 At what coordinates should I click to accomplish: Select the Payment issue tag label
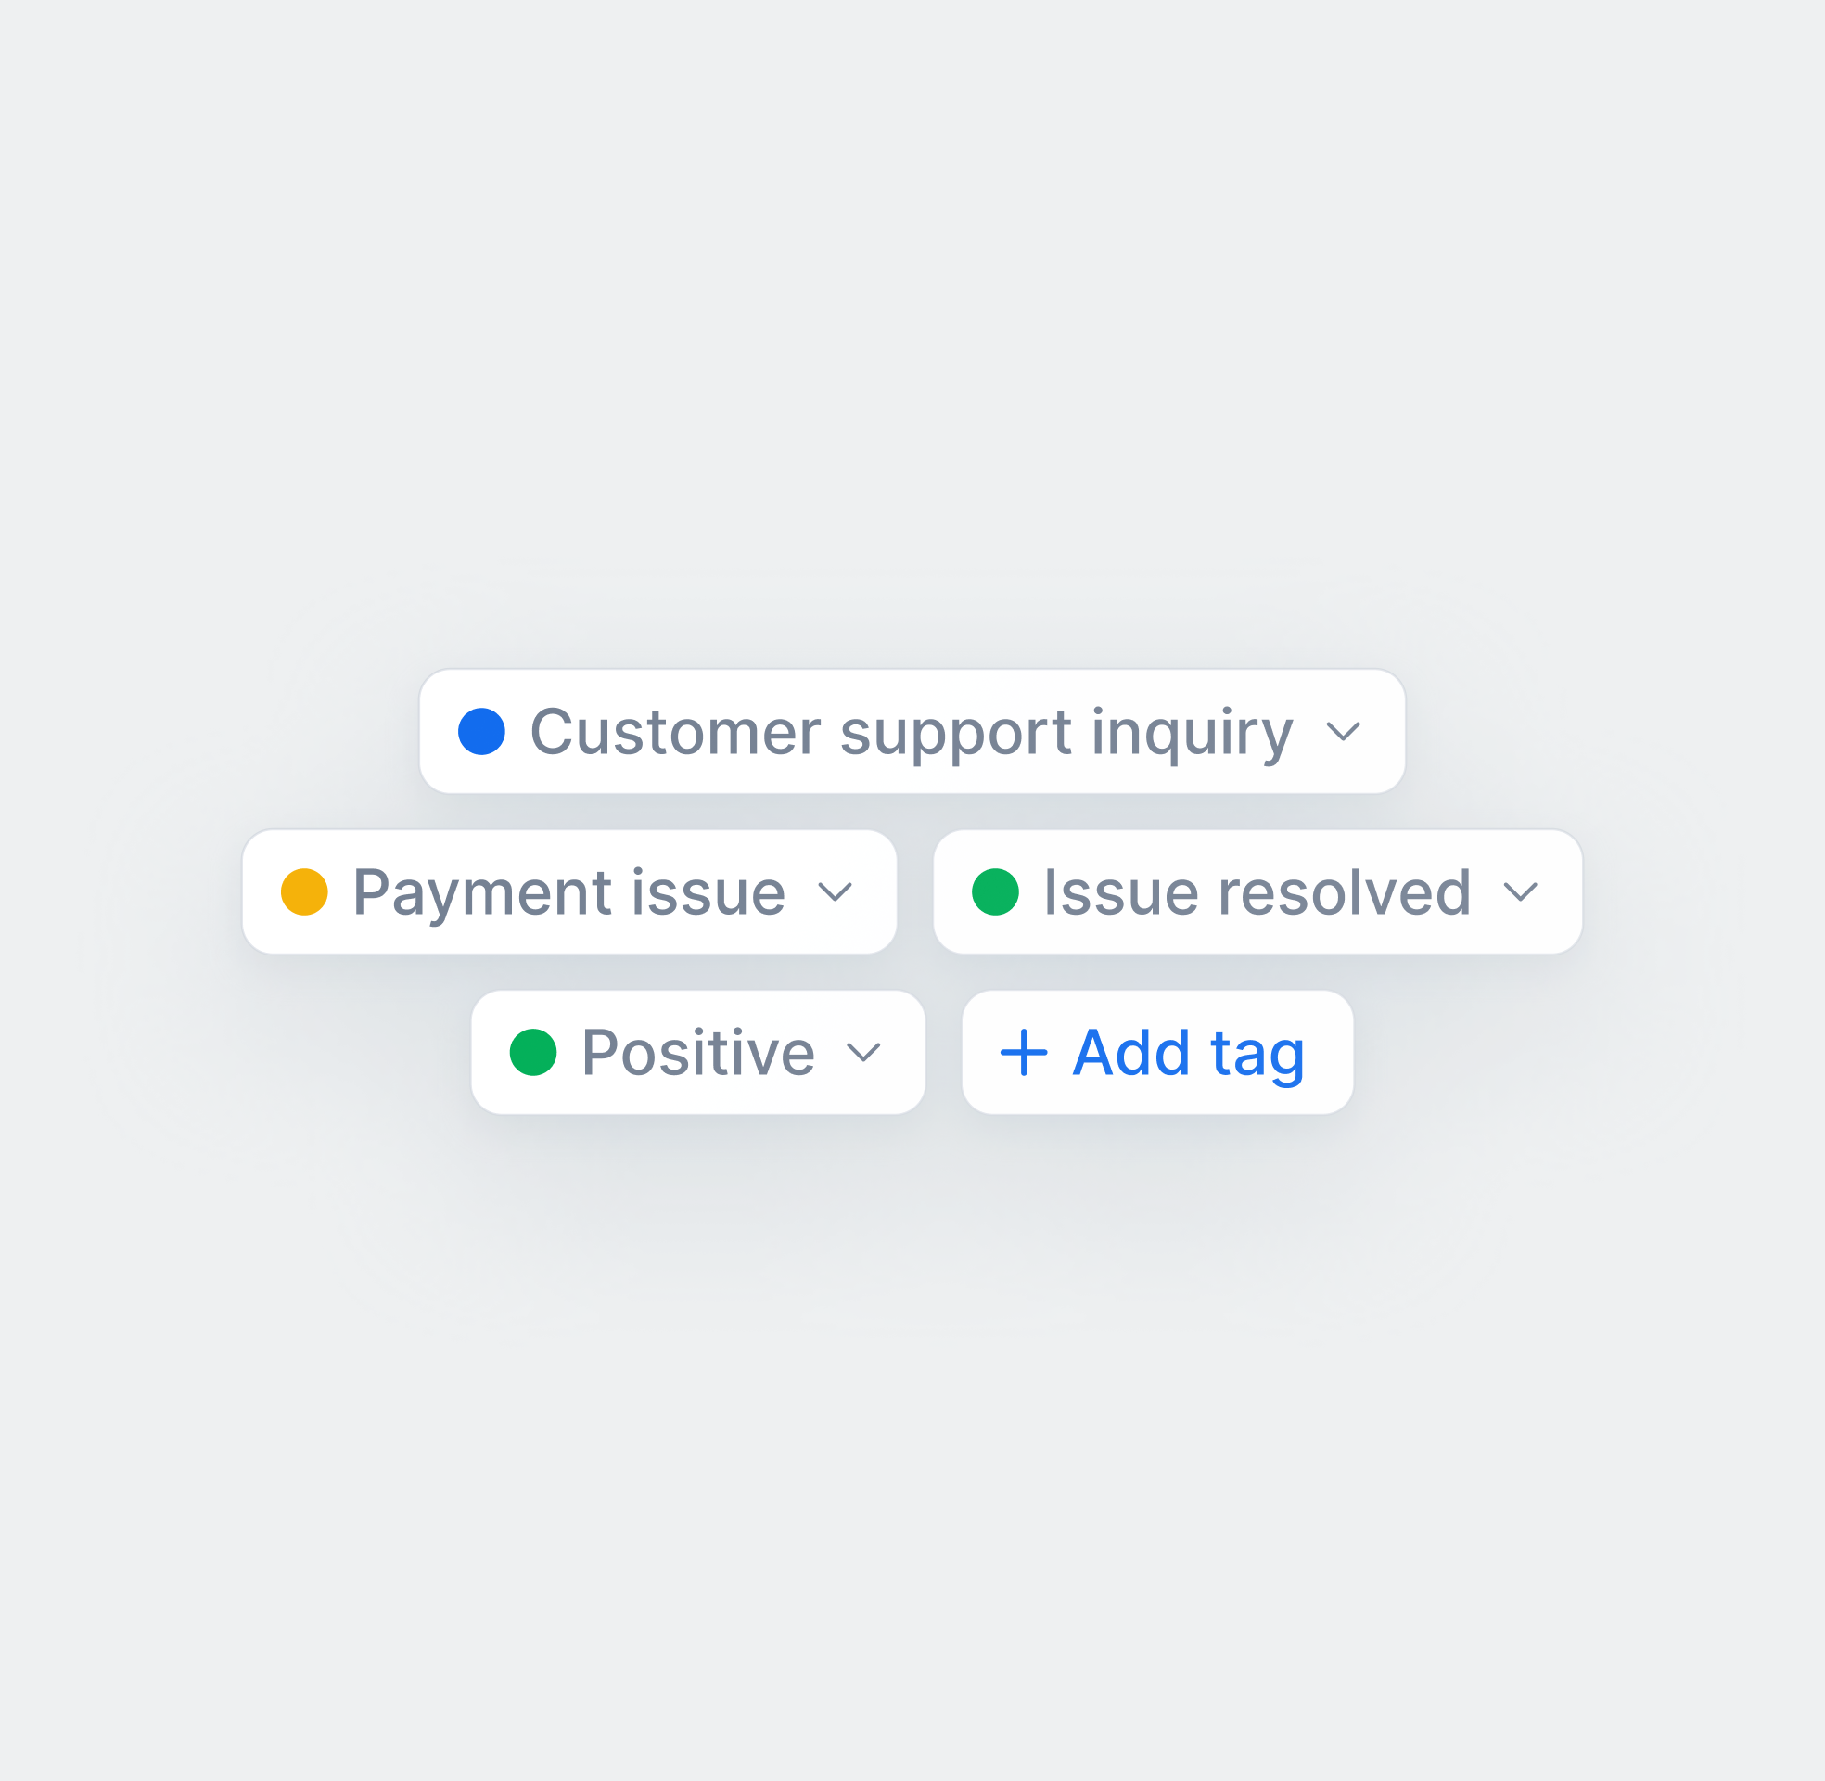[x=568, y=891]
